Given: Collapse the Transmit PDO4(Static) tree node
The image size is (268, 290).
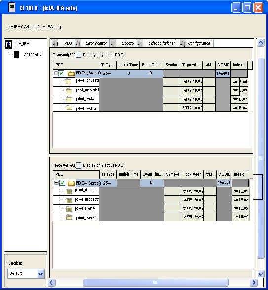Looking at the screenshot, I should [56, 73].
